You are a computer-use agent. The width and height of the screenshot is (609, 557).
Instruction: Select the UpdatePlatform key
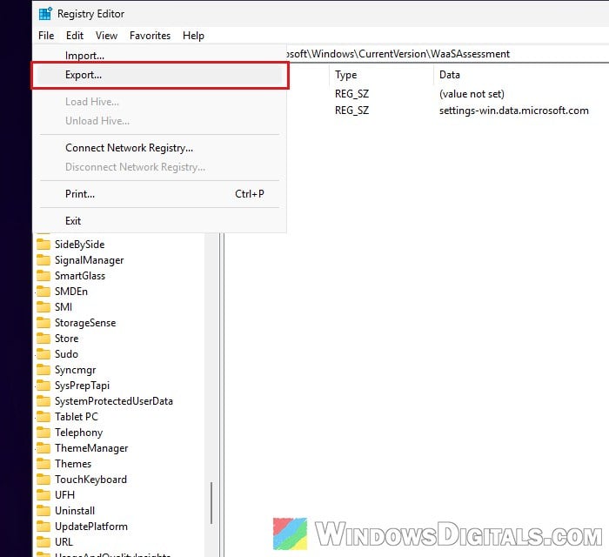point(91,527)
